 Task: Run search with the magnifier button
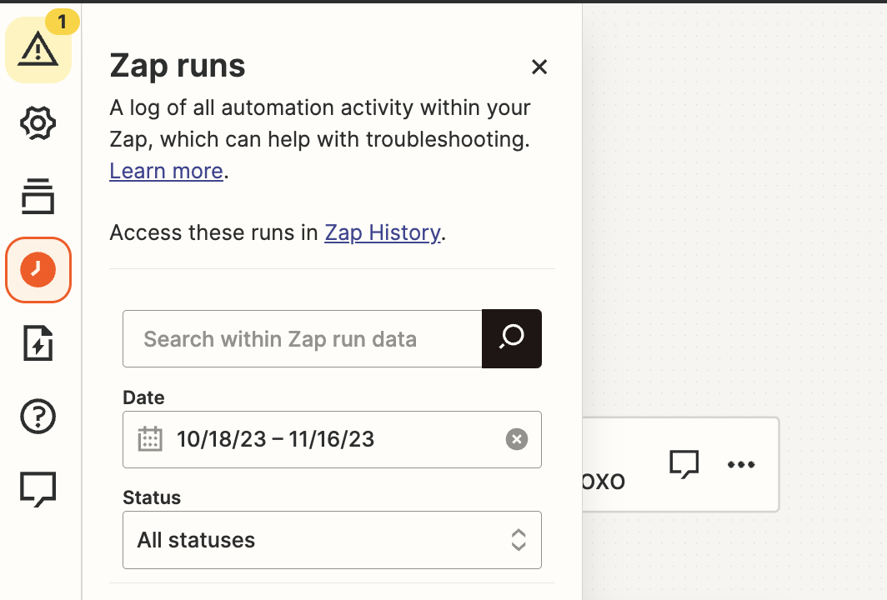click(x=512, y=338)
